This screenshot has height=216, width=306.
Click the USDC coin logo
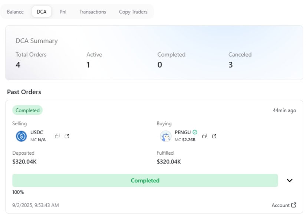pos(21,136)
